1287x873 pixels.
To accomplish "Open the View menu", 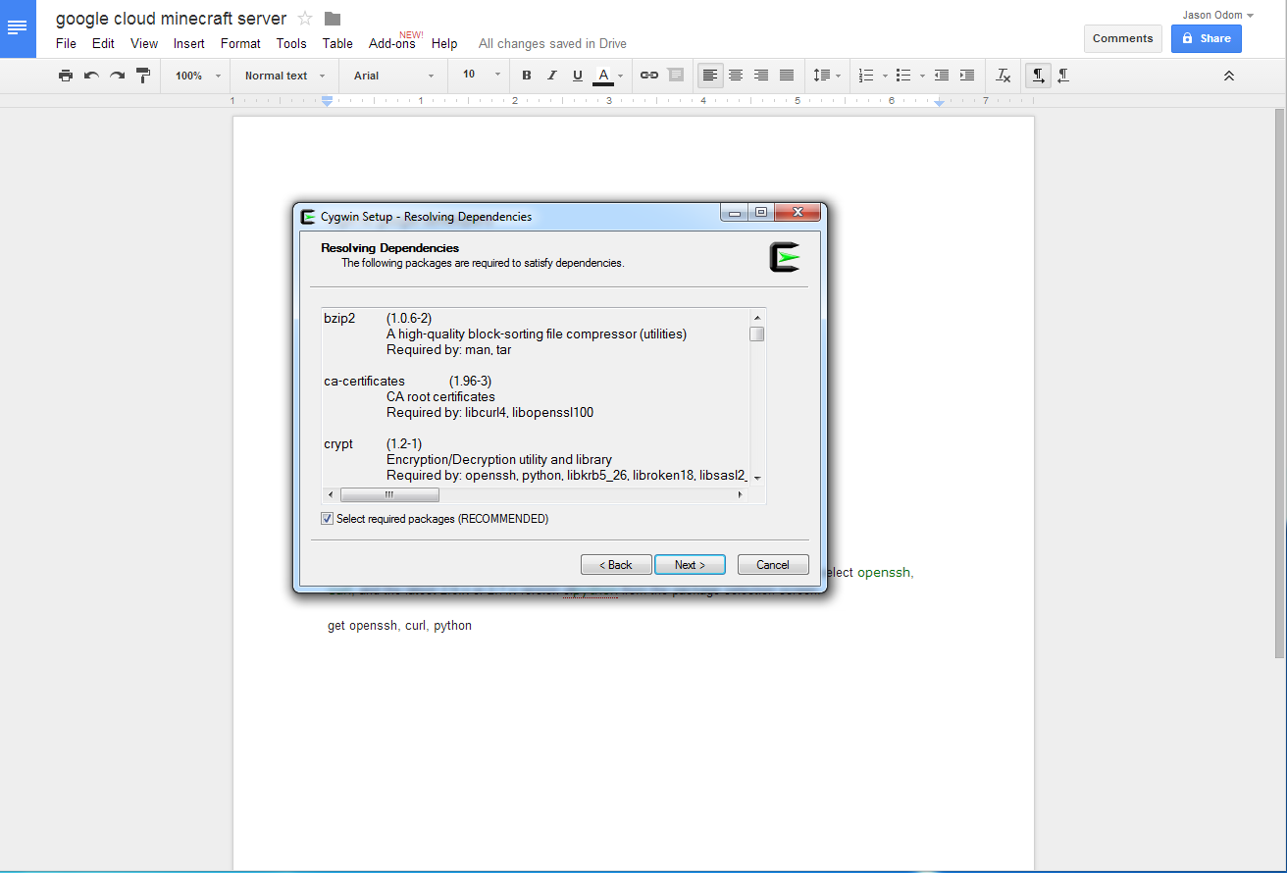I will point(144,43).
